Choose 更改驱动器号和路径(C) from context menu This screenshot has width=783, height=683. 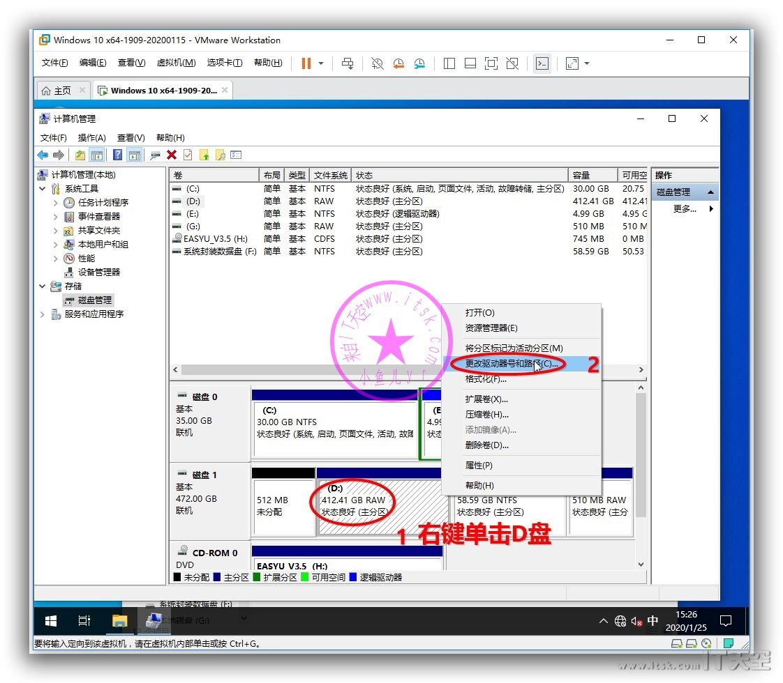click(521, 363)
